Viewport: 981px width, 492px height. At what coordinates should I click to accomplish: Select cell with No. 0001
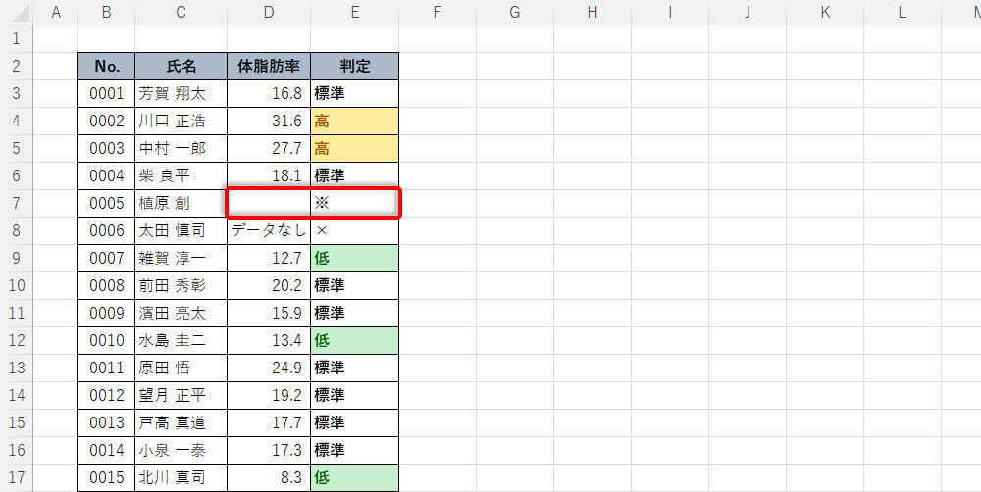[x=106, y=94]
